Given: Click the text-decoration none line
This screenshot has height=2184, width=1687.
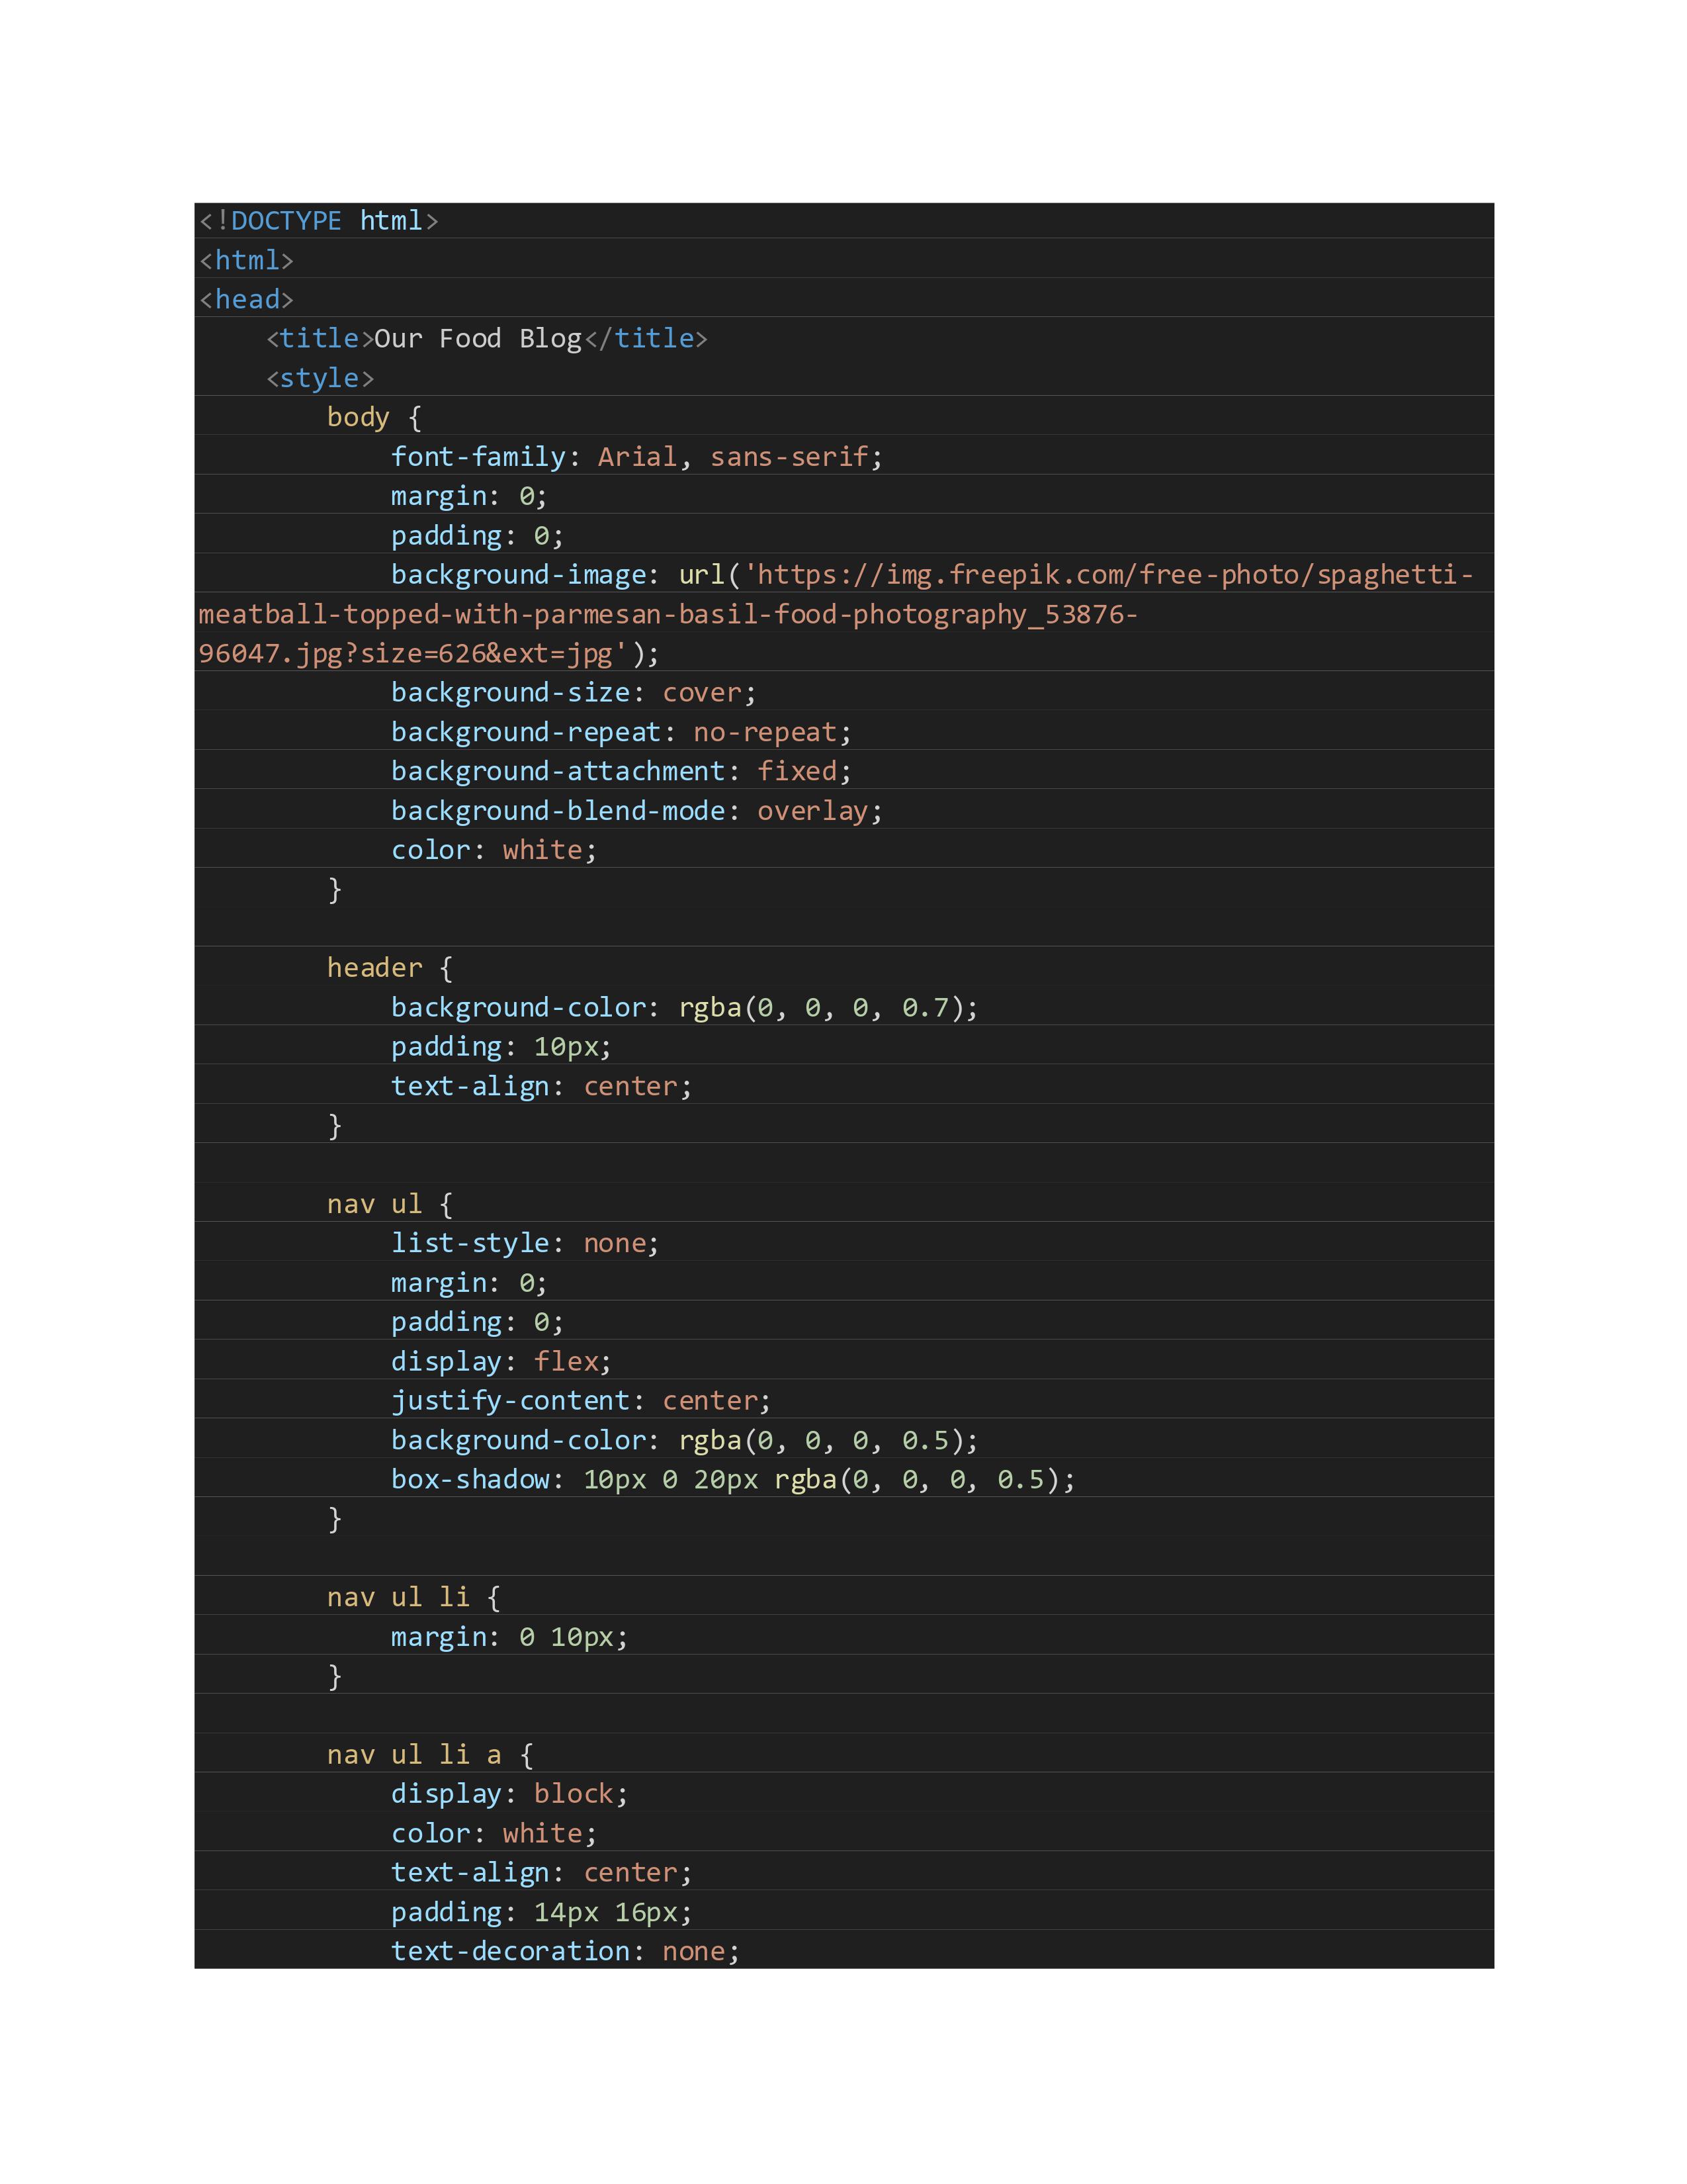Looking at the screenshot, I should [x=564, y=1951].
